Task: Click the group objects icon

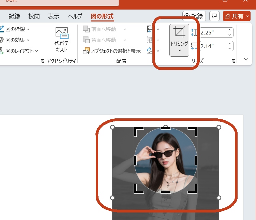Action: coord(150,40)
